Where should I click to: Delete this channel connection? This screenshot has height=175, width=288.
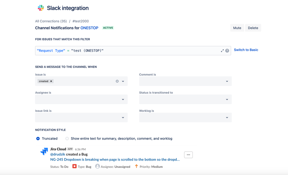click(253, 28)
